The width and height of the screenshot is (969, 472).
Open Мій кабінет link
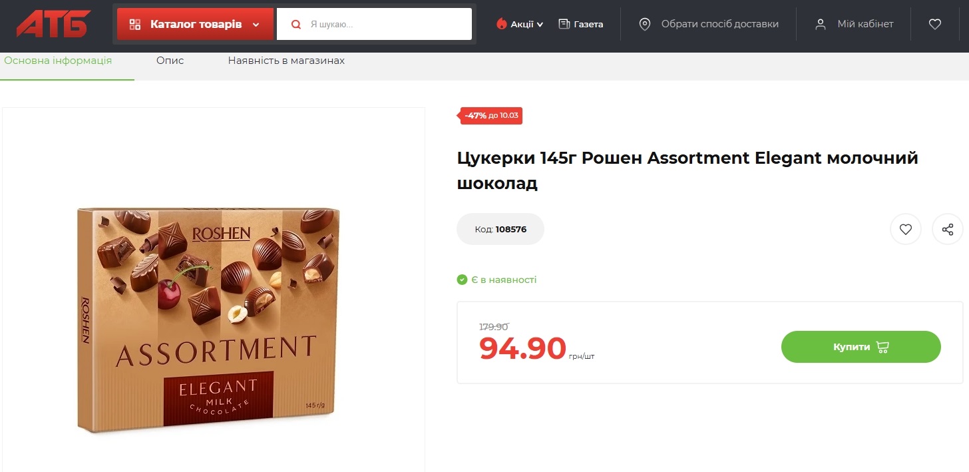pyautogui.click(x=865, y=24)
